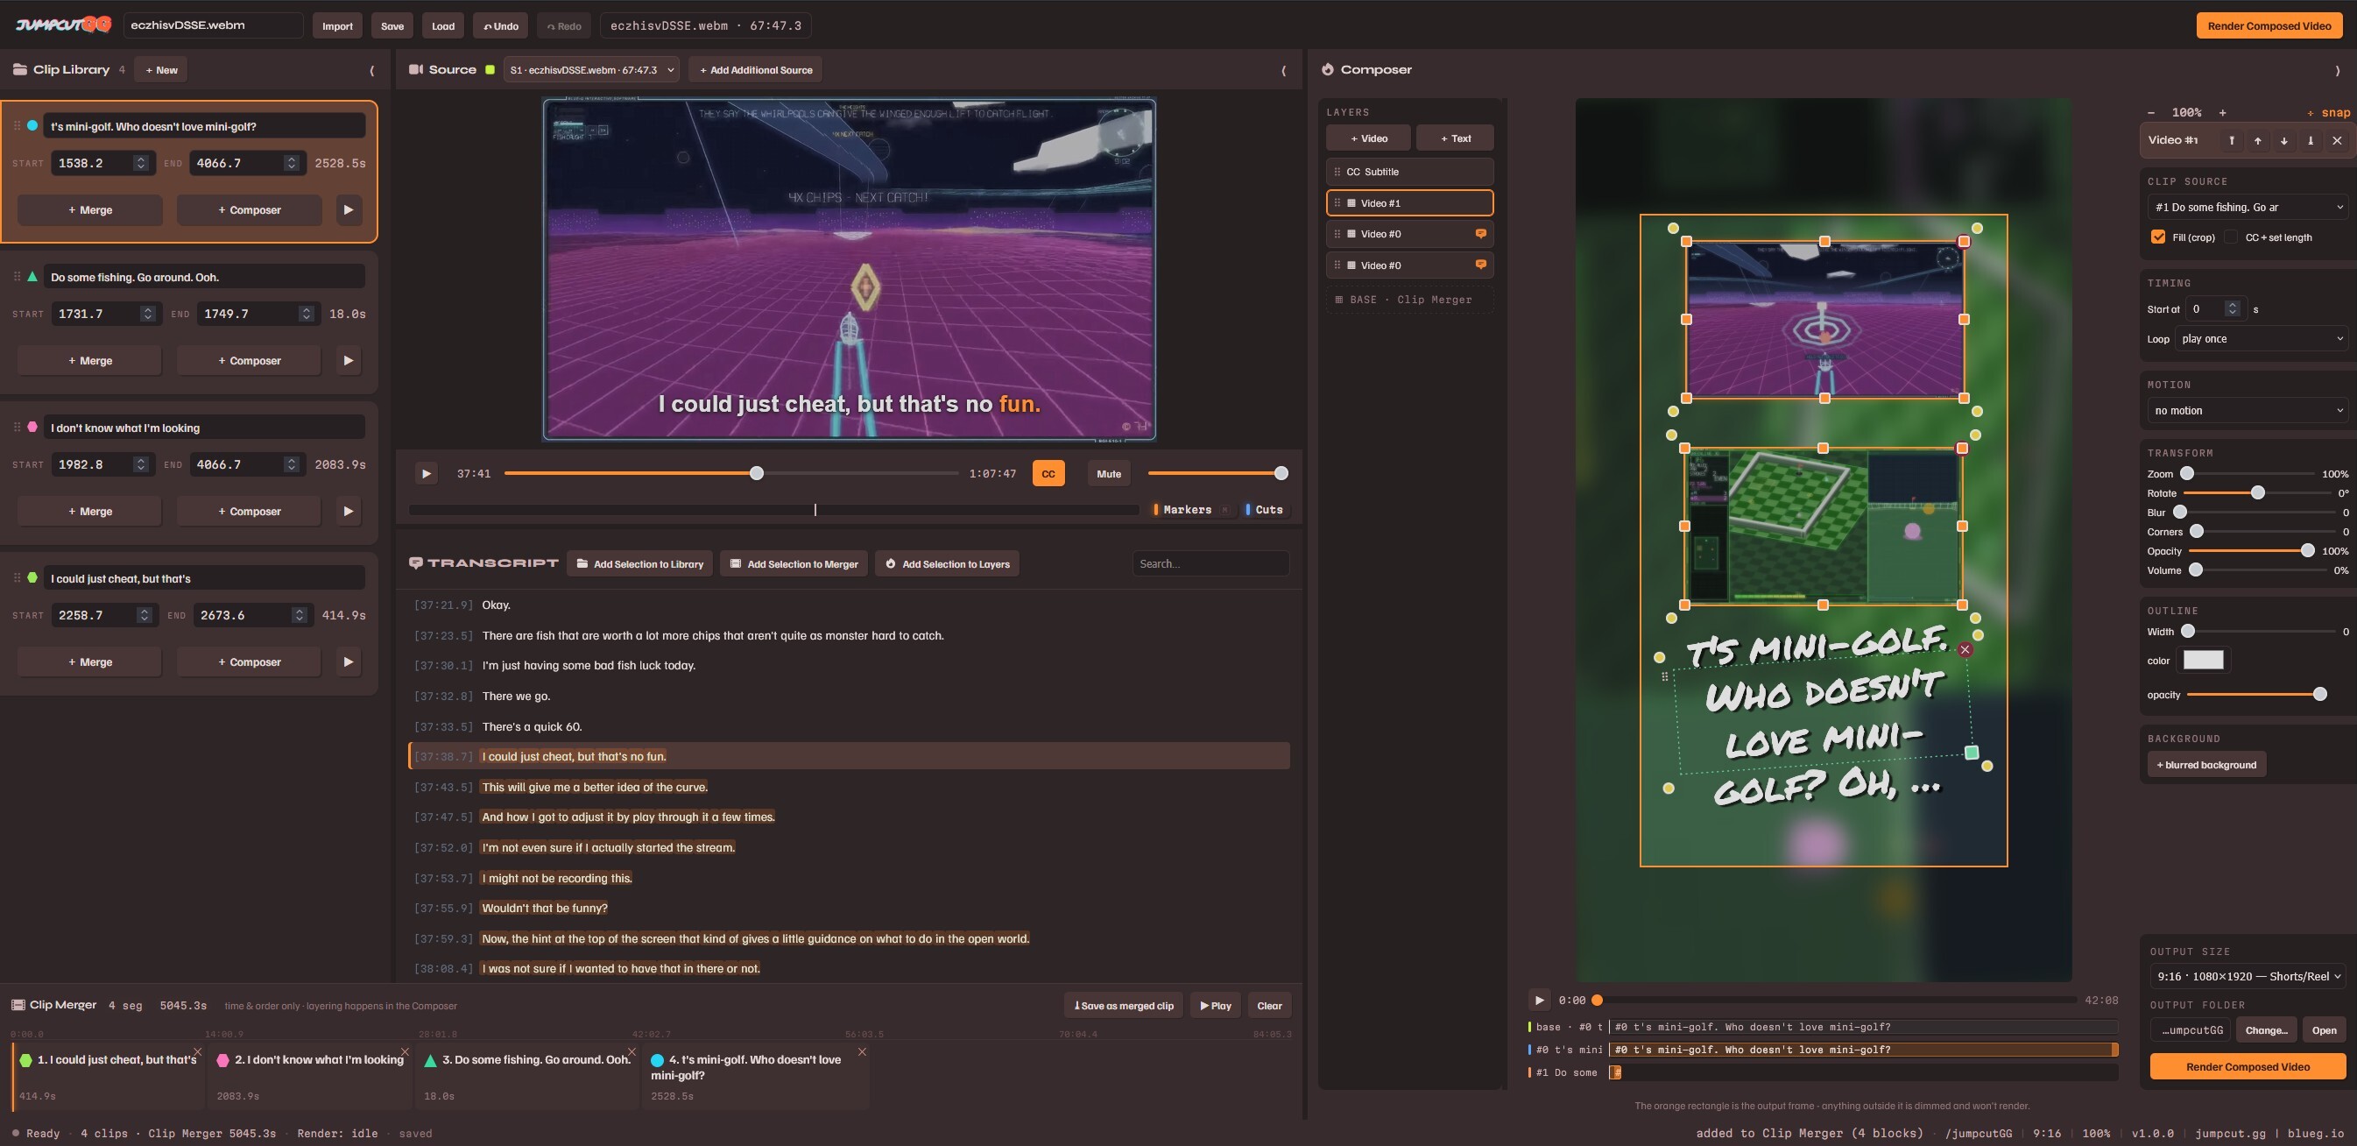This screenshot has height=1146, width=2357.
Task: Toggle CC captions on source player
Action: [1048, 473]
